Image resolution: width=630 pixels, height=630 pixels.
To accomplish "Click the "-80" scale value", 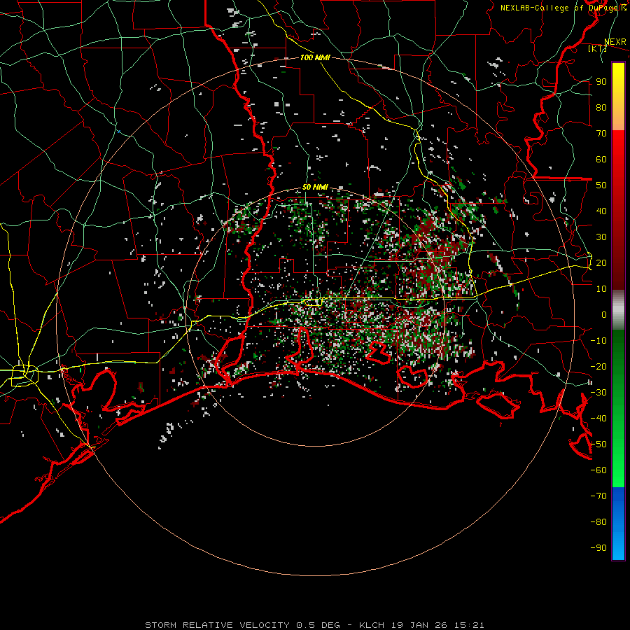I will tap(598, 522).
